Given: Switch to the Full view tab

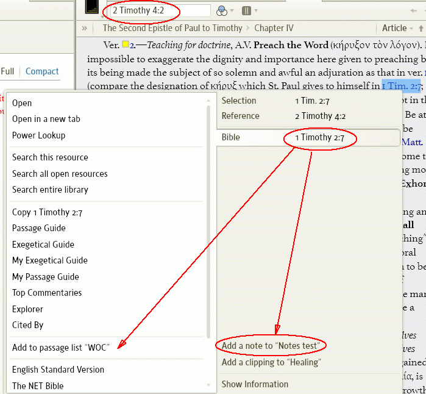Looking at the screenshot, I should pyautogui.click(x=7, y=71).
